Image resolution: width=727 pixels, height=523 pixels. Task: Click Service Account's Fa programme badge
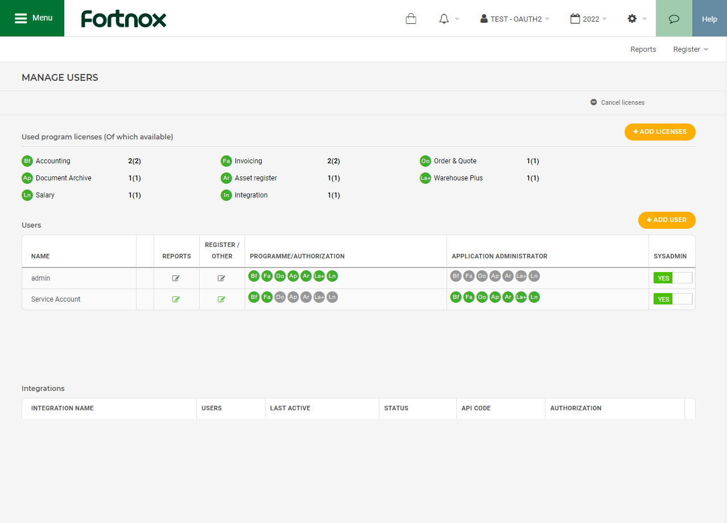[267, 297]
